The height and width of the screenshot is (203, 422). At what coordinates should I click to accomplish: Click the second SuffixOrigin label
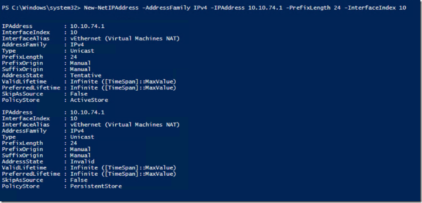[x=22, y=155]
